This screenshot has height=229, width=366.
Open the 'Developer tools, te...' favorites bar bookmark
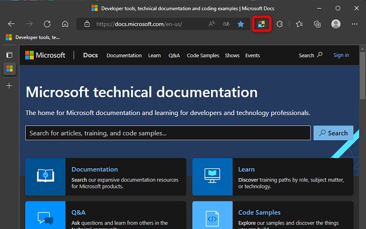pyautogui.click(x=33, y=37)
